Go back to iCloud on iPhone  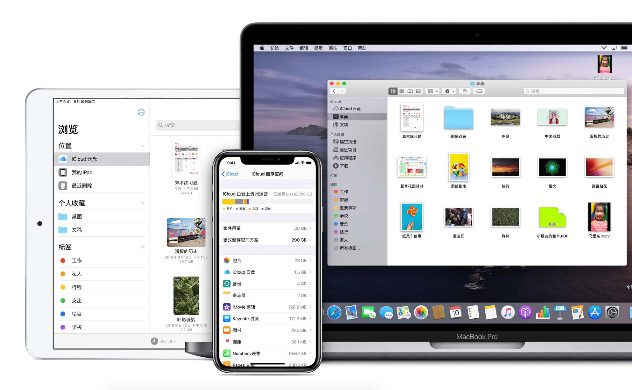(x=230, y=174)
